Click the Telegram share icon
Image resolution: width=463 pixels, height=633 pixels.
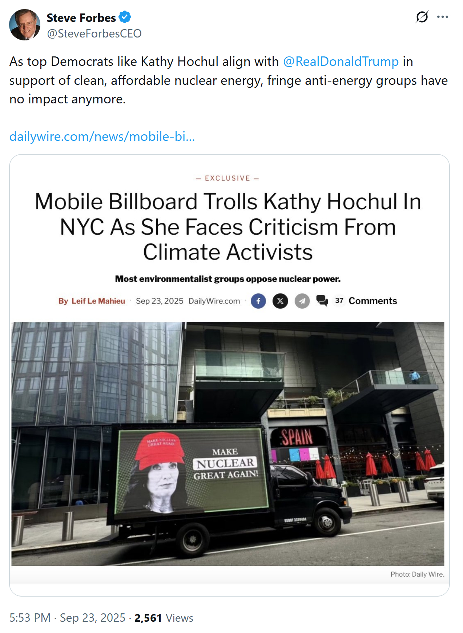point(302,301)
